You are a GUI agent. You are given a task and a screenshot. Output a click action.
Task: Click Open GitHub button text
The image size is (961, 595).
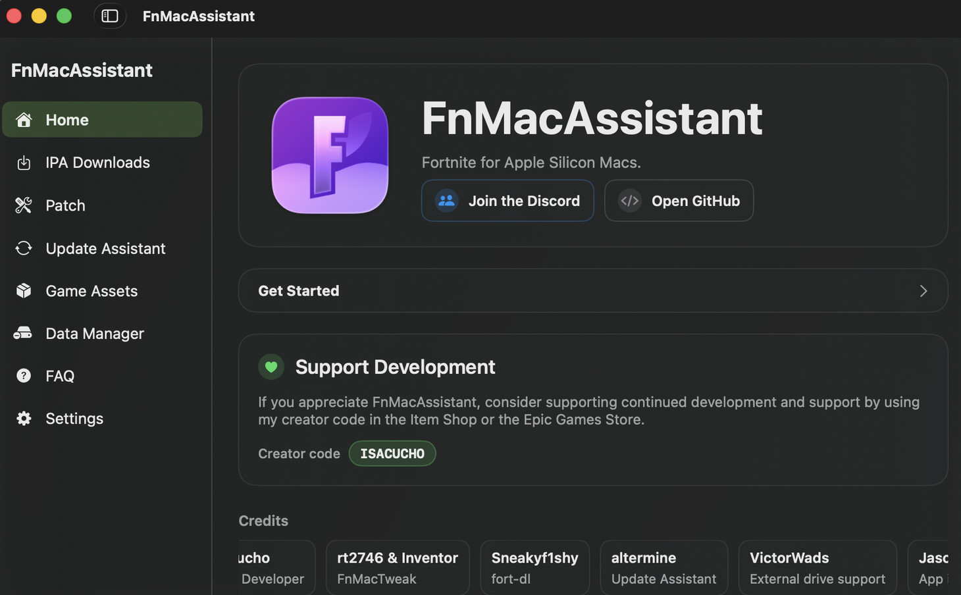click(x=696, y=201)
